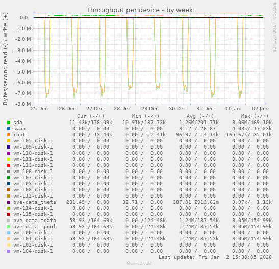Click the '-4.0 M' y-axis label
The width and height of the screenshot is (279, 269).
click(x=23, y=61)
